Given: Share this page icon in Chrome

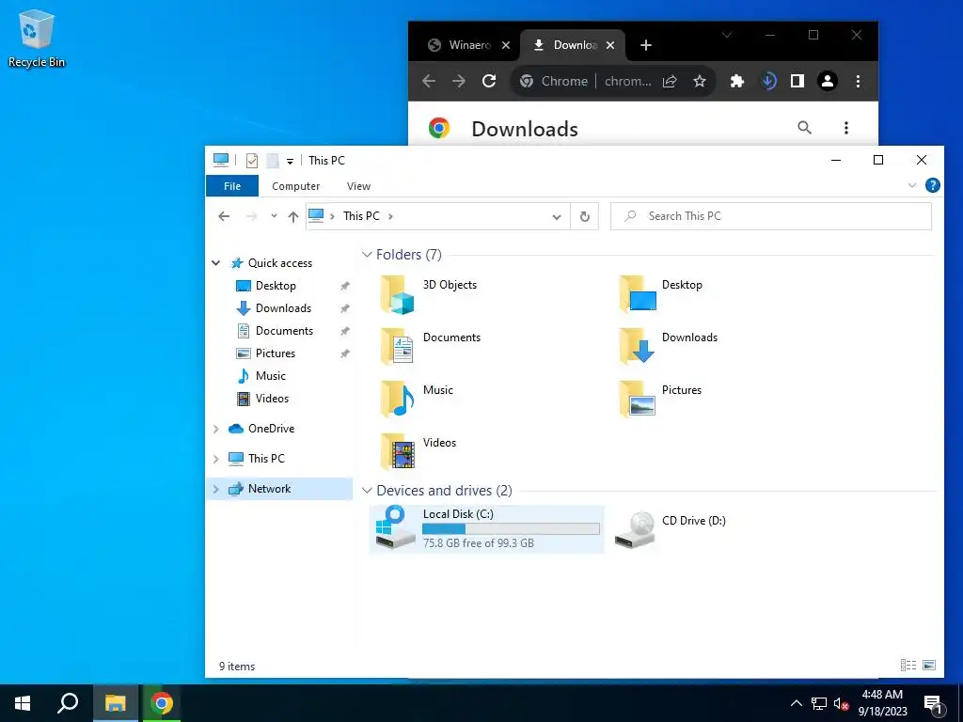Looking at the screenshot, I should click(670, 81).
